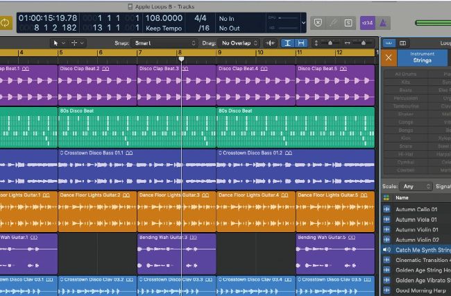
Task: Click the loop type grid icon in header
Action: tap(386, 198)
